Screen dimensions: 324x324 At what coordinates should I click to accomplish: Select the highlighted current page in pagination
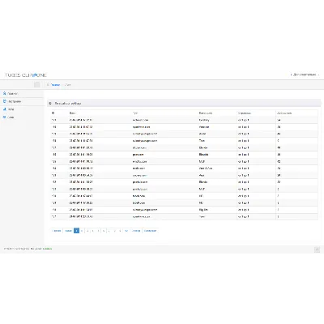pos(76,231)
